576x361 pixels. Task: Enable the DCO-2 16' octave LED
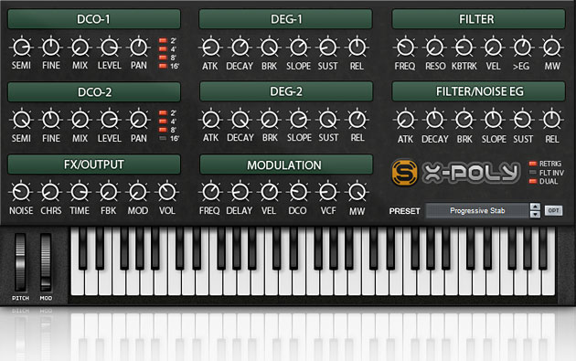(x=163, y=138)
